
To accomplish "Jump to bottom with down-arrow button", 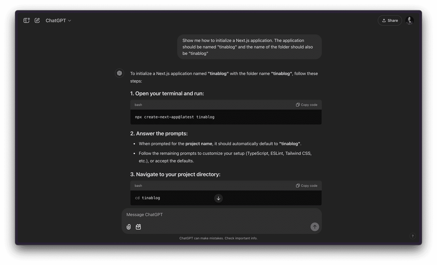I will click(218, 198).
